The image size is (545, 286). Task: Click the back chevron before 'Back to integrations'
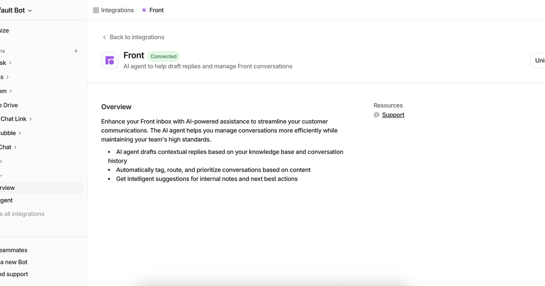pos(104,37)
